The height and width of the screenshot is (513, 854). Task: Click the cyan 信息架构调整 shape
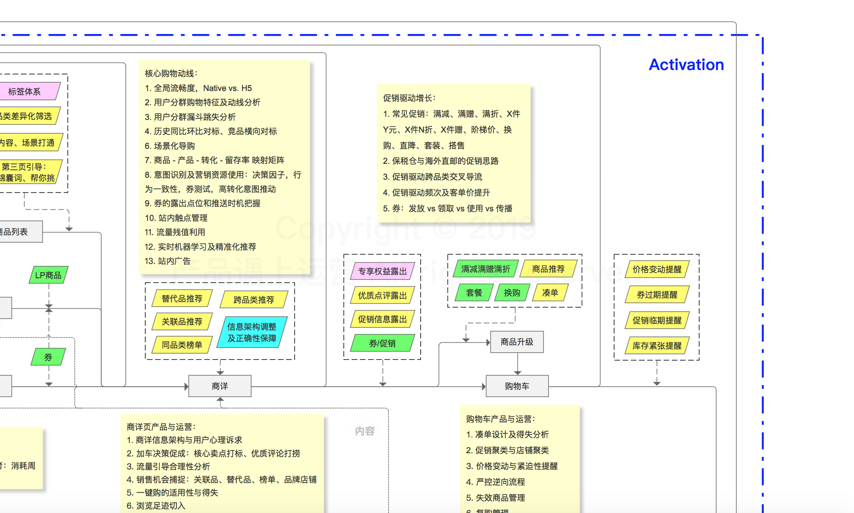click(x=252, y=332)
